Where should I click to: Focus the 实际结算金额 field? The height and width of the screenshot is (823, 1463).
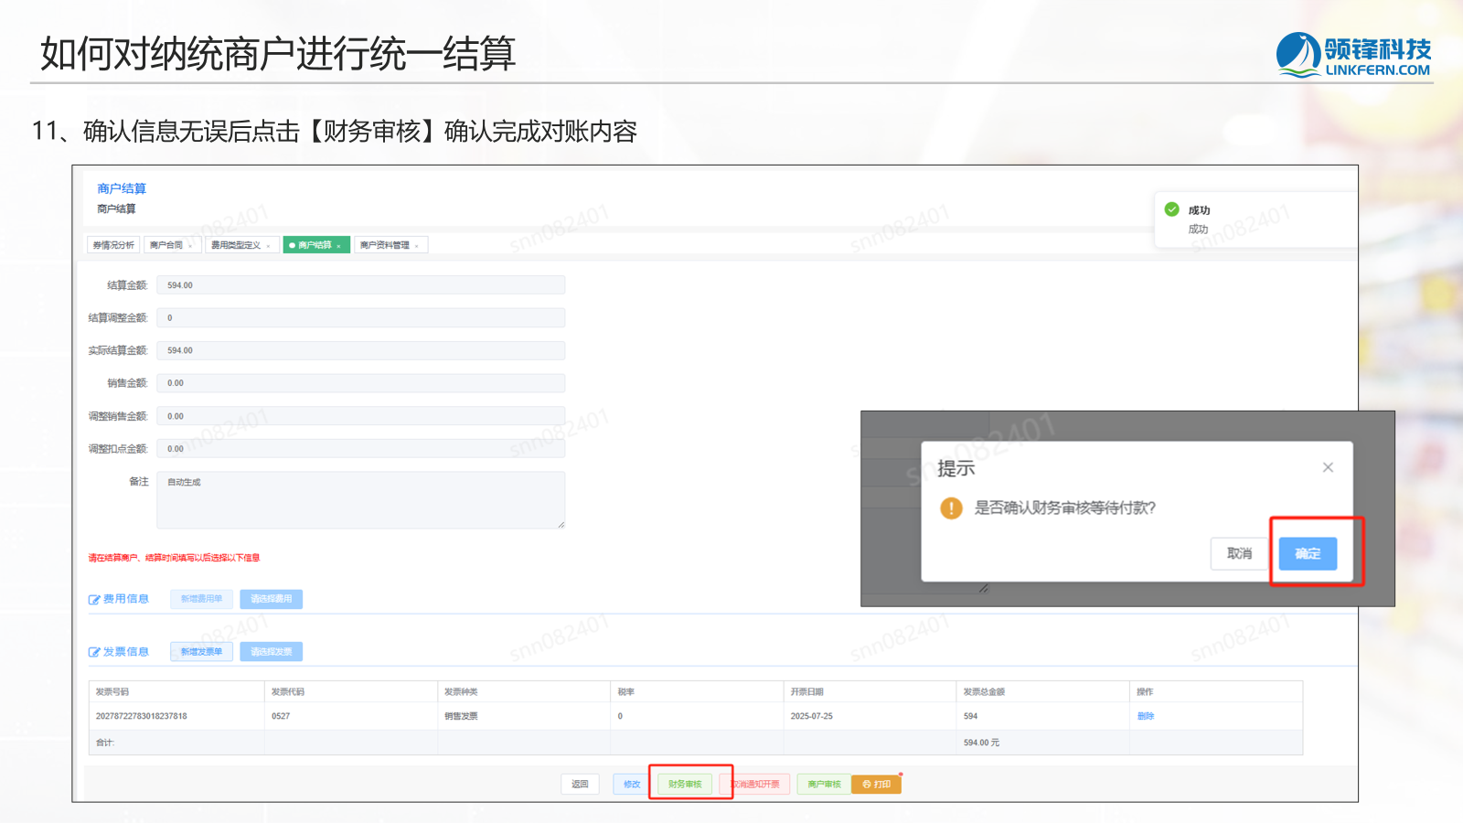pos(361,350)
